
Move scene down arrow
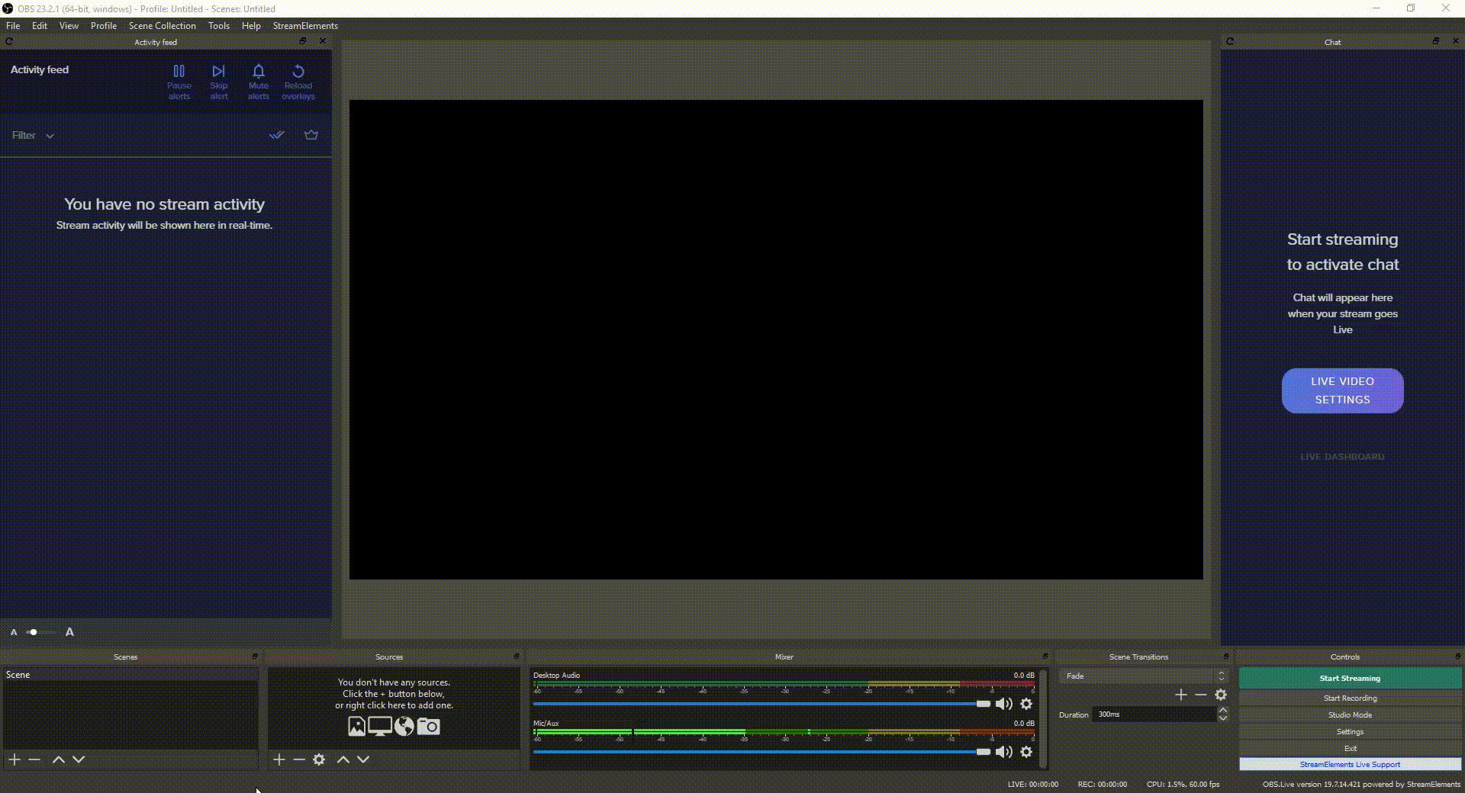79,759
